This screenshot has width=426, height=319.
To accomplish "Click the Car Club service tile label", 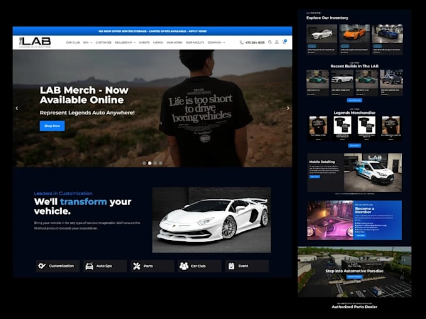I will pyautogui.click(x=199, y=266).
